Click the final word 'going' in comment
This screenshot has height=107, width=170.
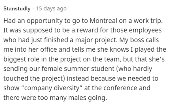(x=97, y=98)
